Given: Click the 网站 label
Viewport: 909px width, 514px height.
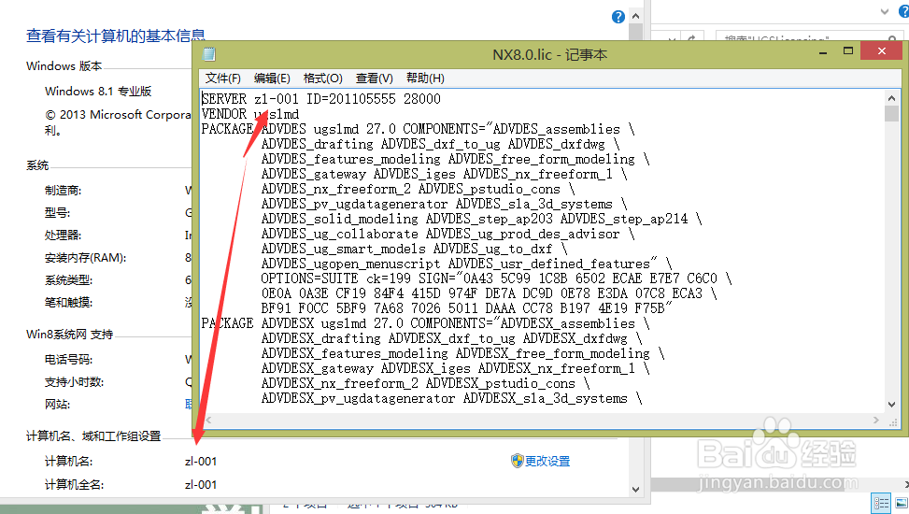Looking at the screenshot, I should (57, 405).
